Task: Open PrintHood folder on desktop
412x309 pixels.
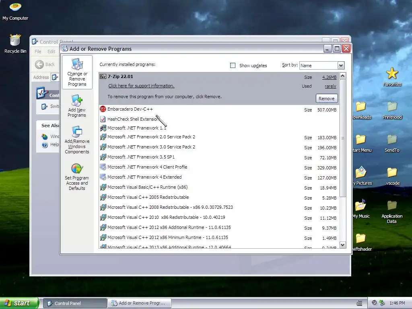Action: (392, 110)
